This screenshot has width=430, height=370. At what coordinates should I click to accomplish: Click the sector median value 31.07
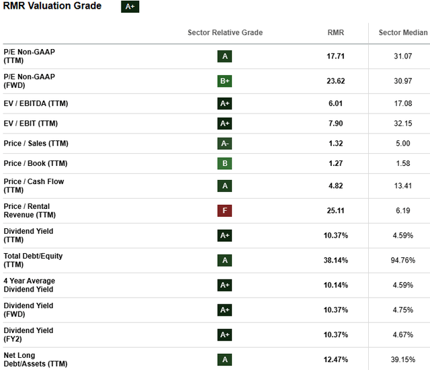click(403, 56)
